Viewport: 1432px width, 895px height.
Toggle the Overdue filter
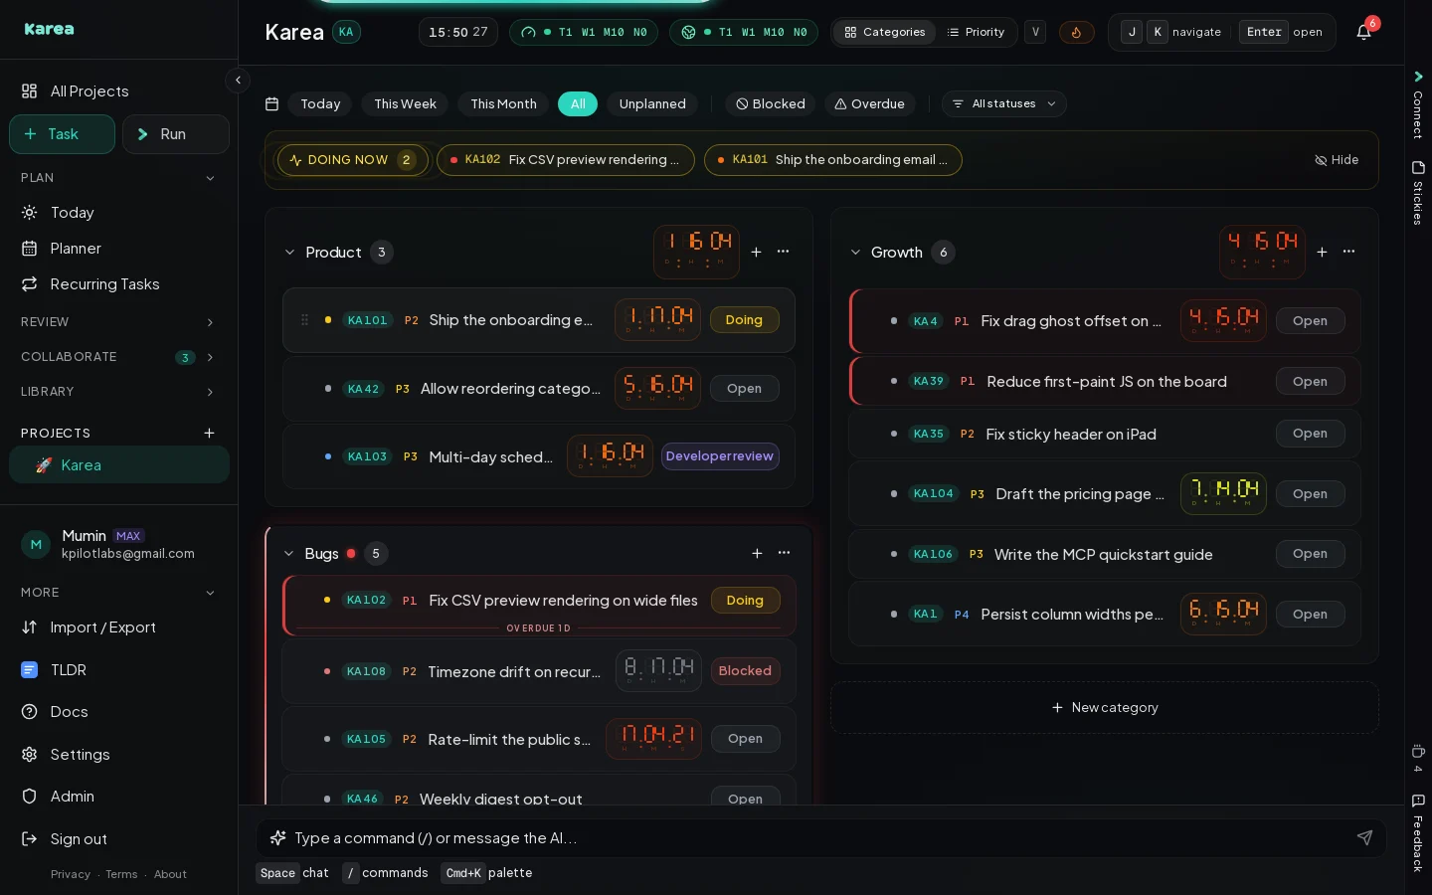click(x=870, y=103)
